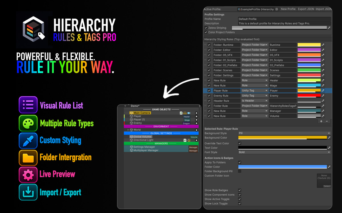Open the Demo scene kebab options menu

point(199,106)
